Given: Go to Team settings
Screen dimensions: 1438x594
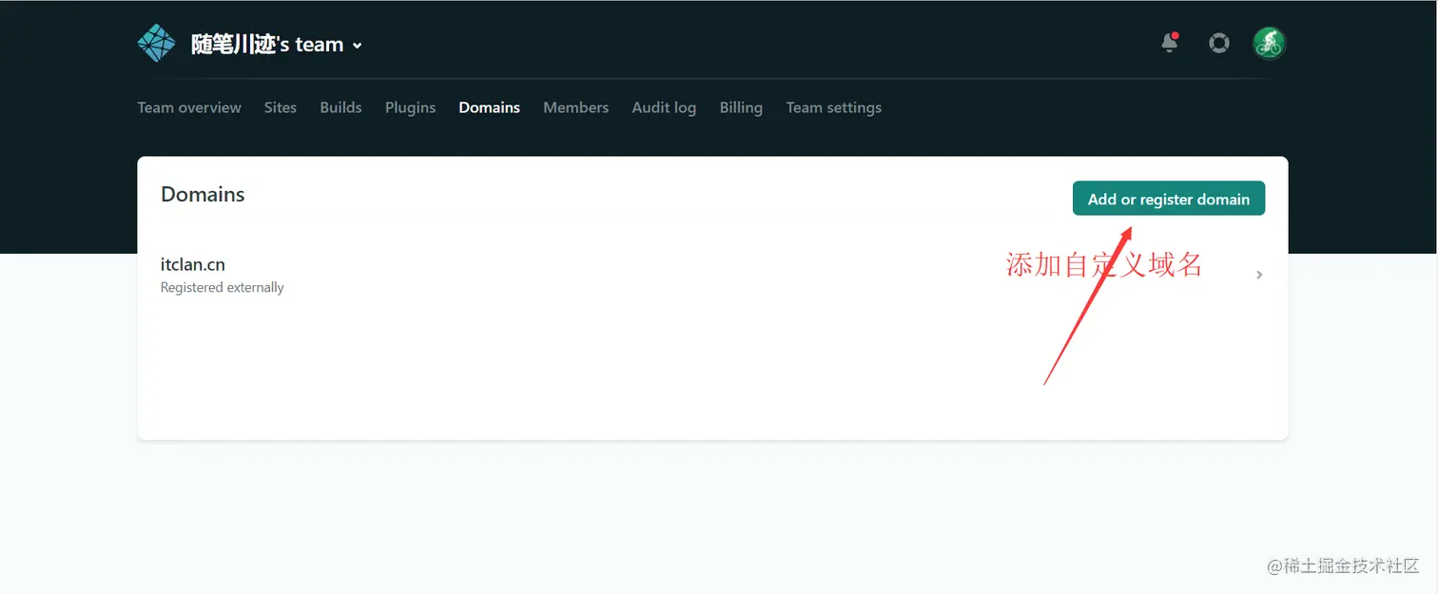Looking at the screenshot, I should (833, 107).
